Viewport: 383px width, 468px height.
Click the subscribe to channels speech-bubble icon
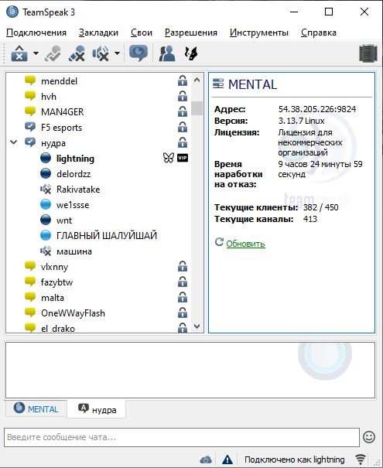138,53
